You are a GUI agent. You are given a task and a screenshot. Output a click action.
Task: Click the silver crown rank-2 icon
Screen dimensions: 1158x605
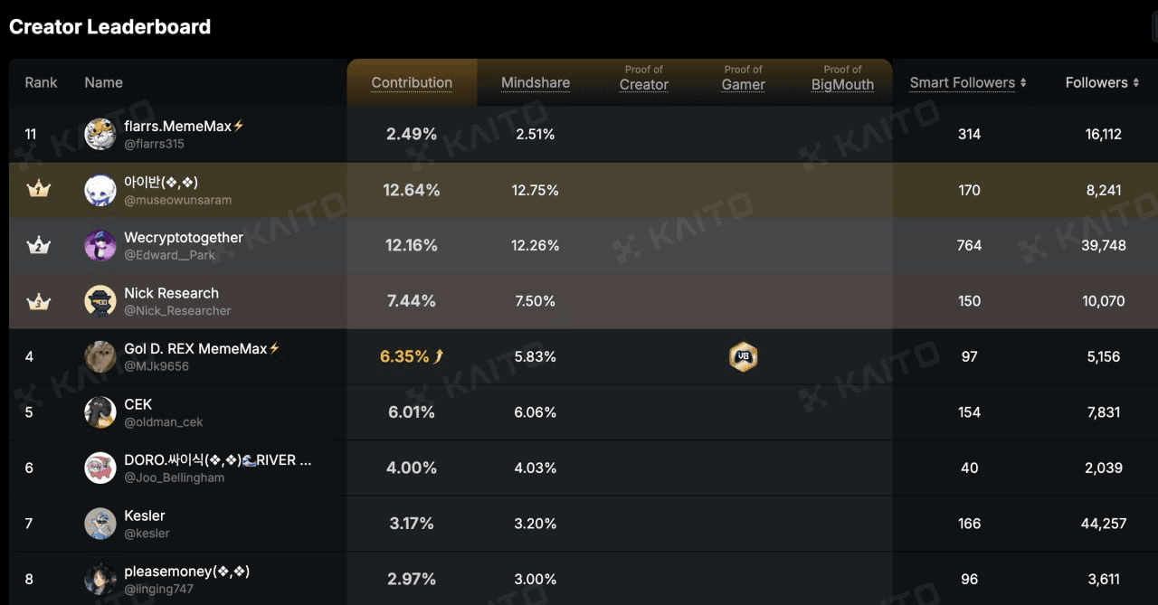tap(39, 245)
